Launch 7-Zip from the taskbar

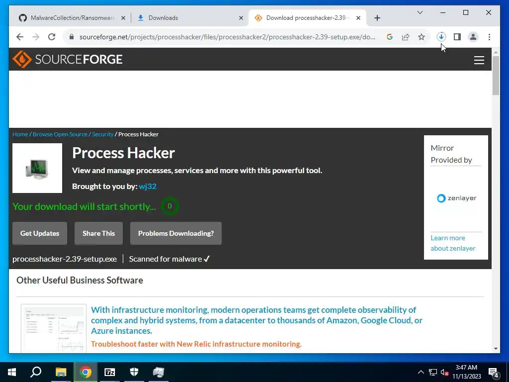[110, 372]
